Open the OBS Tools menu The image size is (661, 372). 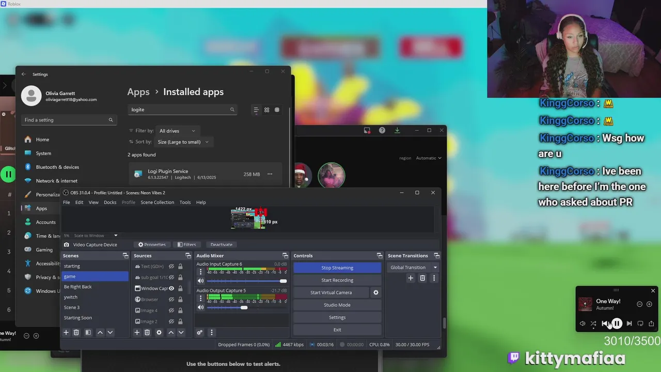(185, 203)
